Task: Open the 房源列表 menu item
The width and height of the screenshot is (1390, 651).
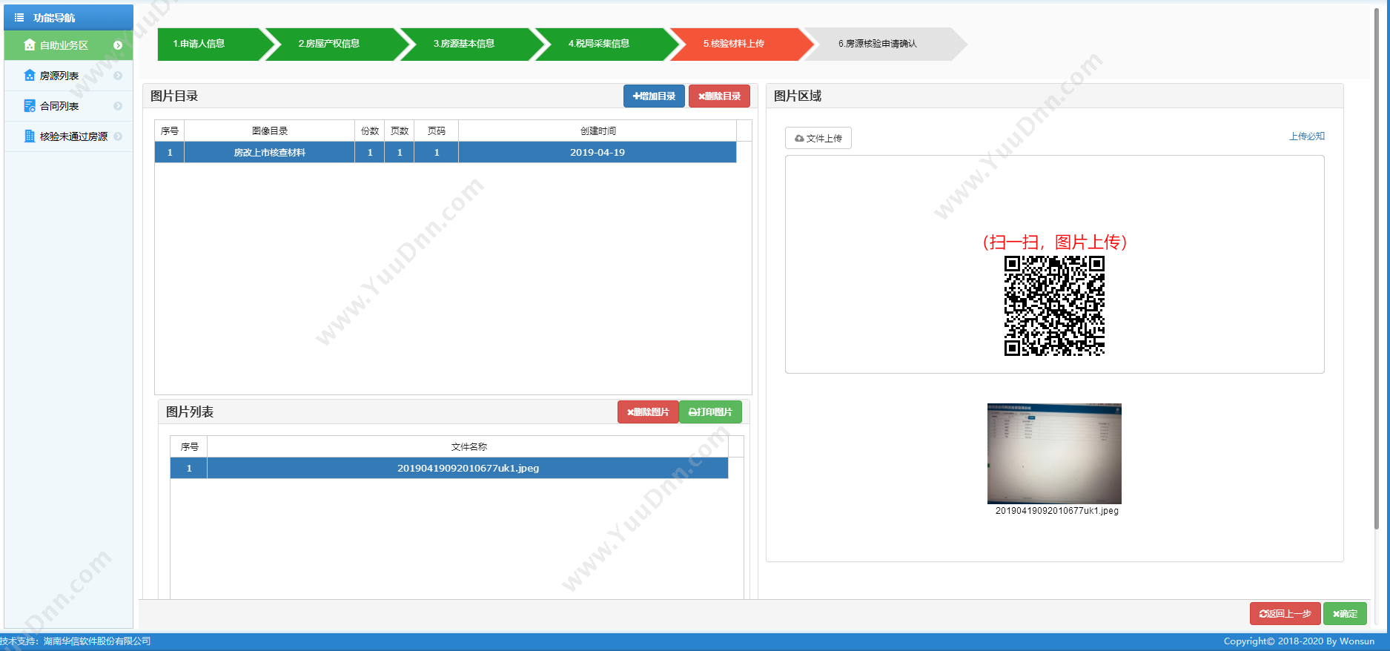Action: pos(68,76)
